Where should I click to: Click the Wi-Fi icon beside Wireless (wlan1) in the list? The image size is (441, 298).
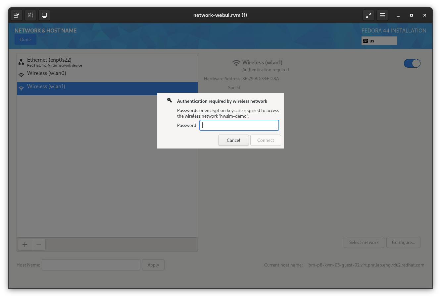(21, 89)
